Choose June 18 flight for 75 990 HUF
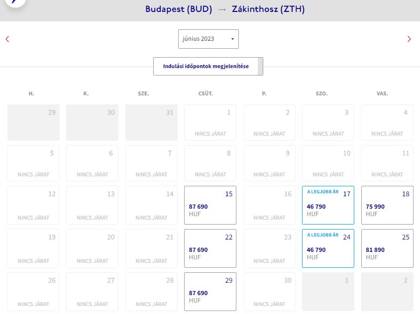This screenshot has width=420, height=314. pos(387,205)
